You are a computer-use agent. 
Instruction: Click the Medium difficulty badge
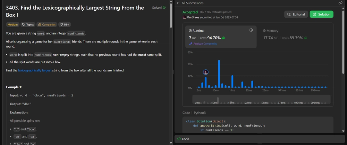pyautogui.click(x=12, y=25)
